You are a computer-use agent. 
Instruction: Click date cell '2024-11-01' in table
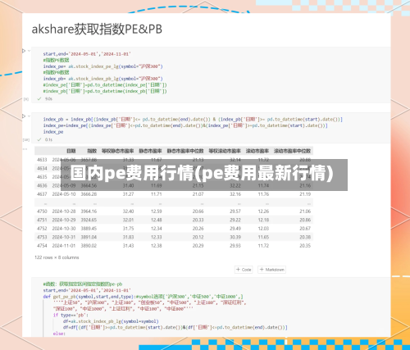[x=64, y=246]
